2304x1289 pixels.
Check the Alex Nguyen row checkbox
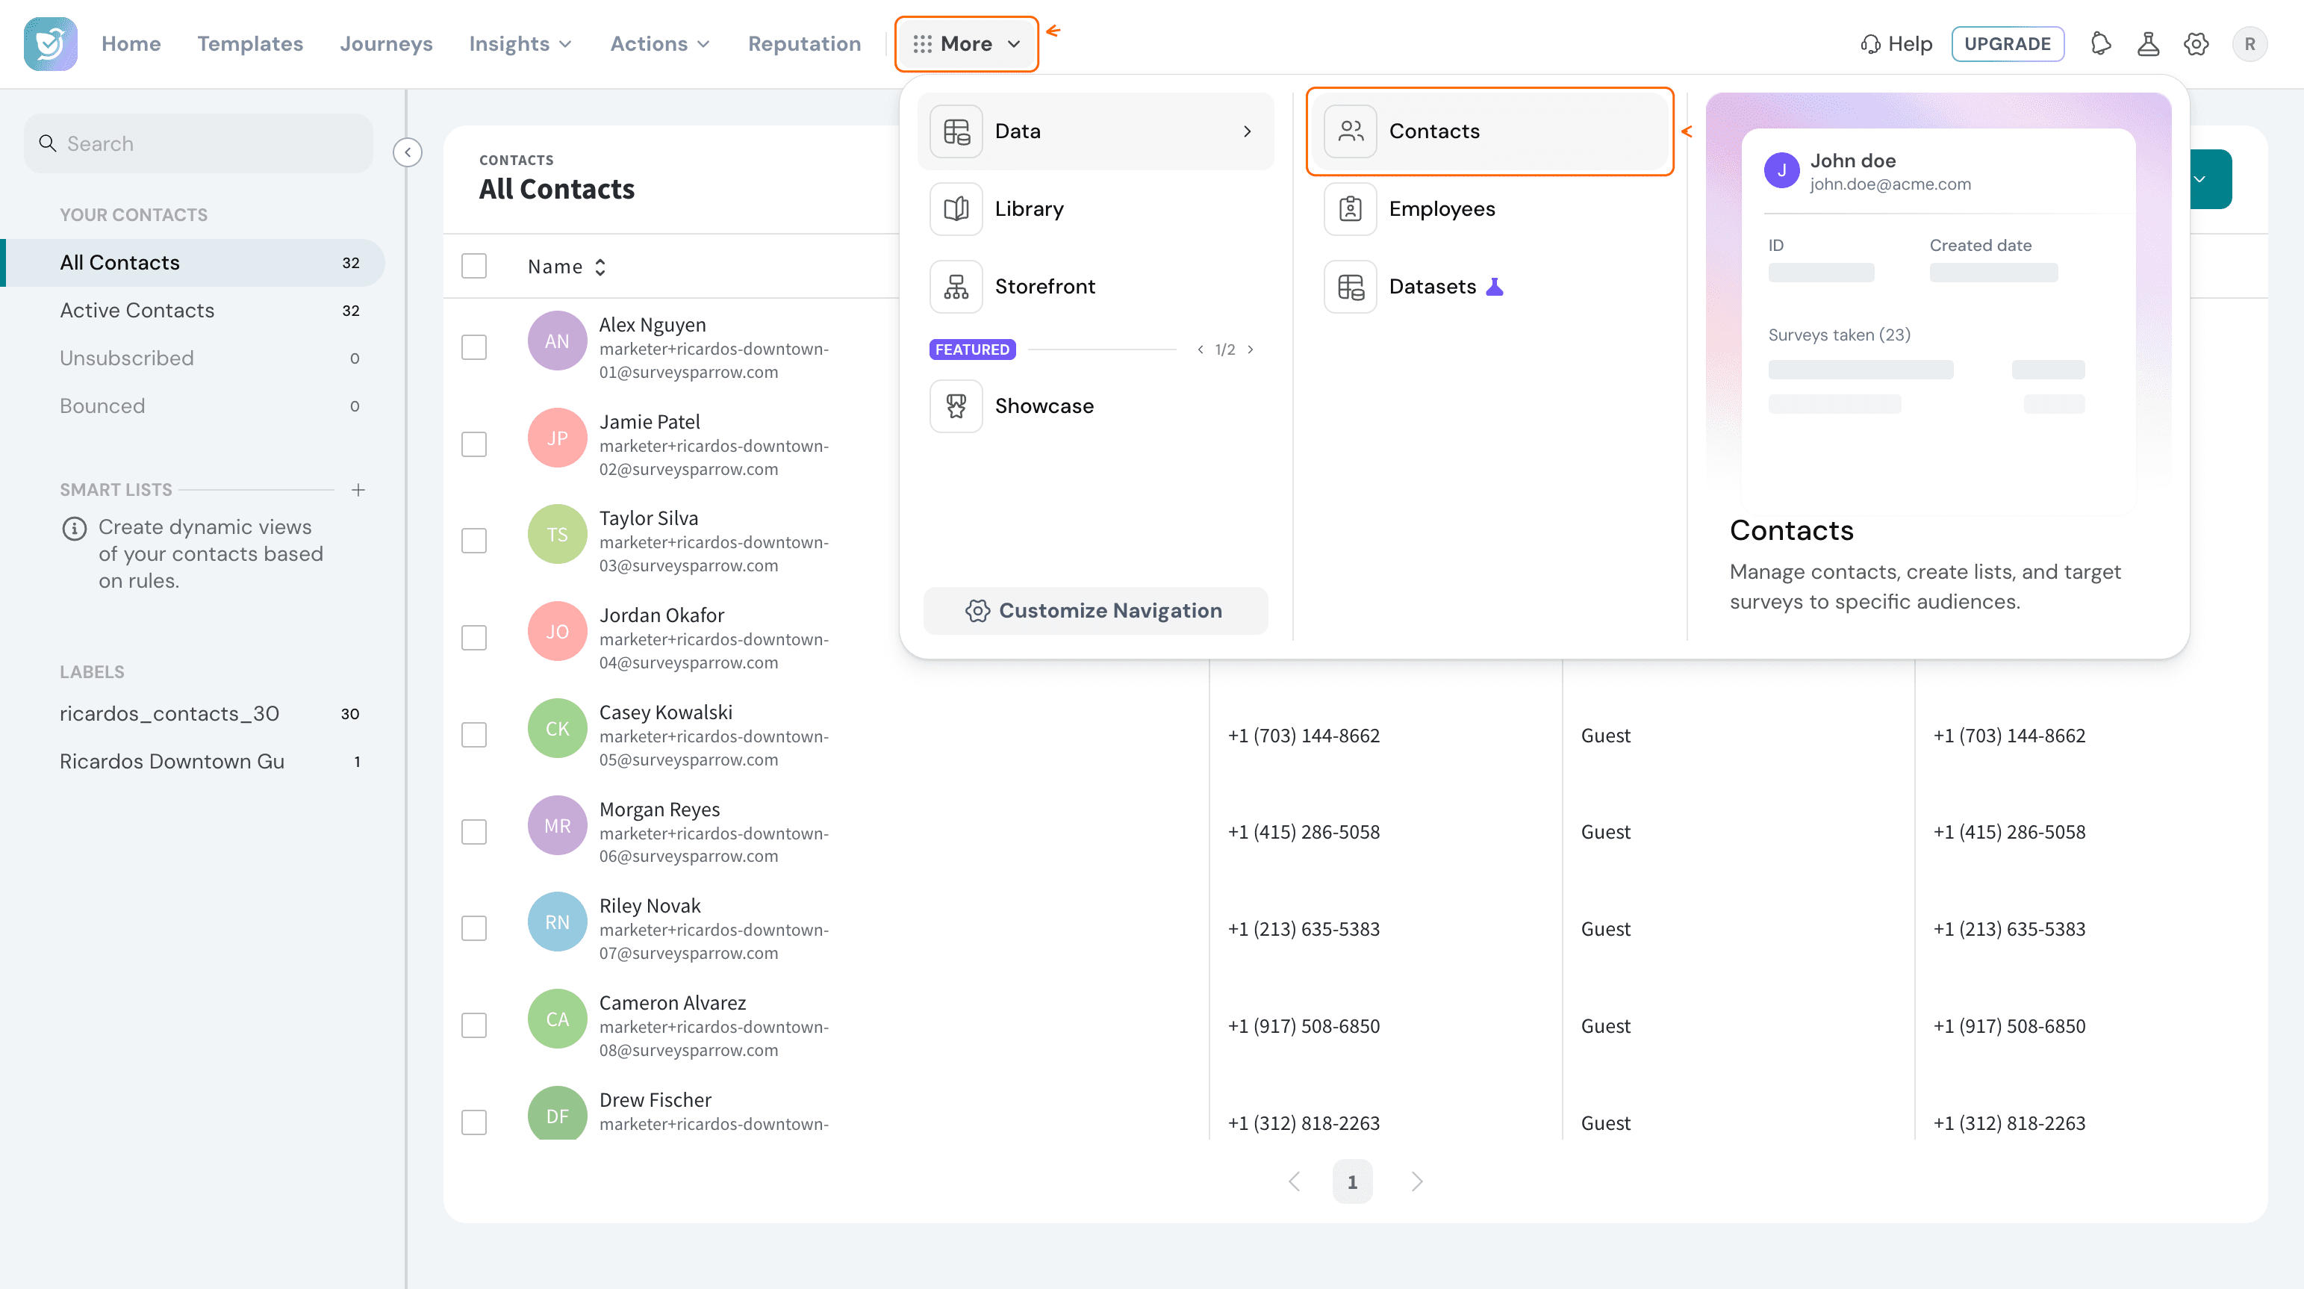(474, 347)
